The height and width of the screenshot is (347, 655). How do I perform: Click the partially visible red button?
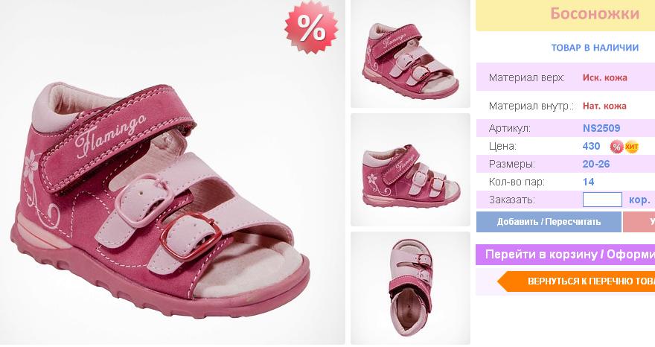pyautogui.click(x=639, y=222)
